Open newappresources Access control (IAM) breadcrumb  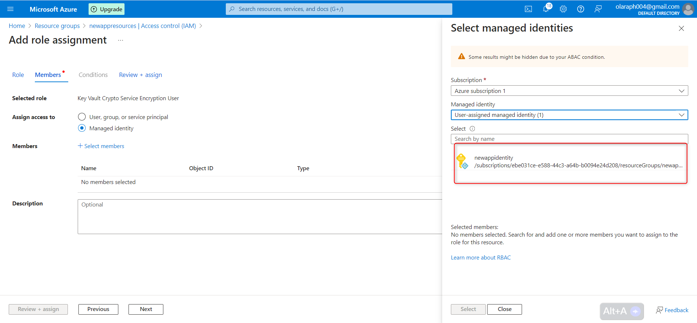[143, 26]
